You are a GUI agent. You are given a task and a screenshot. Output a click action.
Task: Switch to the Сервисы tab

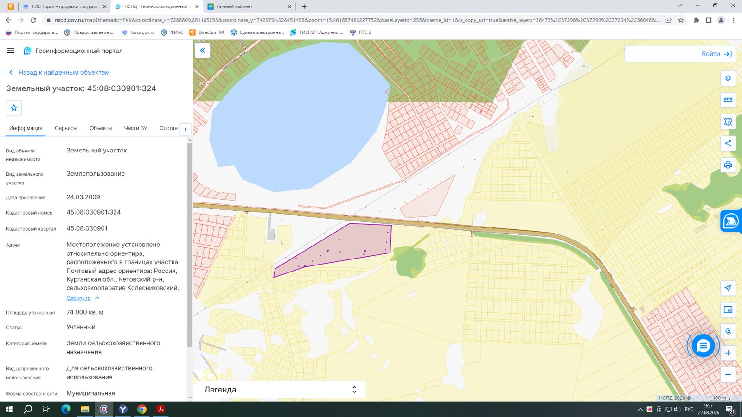coord(66,128)
